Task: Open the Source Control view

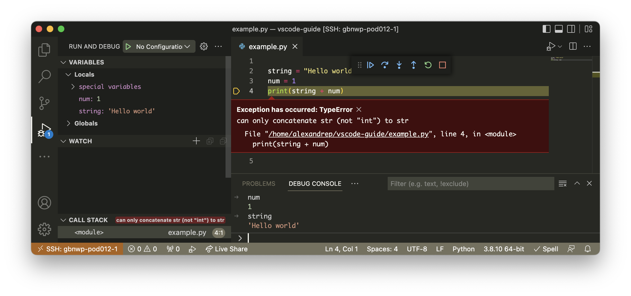Action: coord(44,103)
